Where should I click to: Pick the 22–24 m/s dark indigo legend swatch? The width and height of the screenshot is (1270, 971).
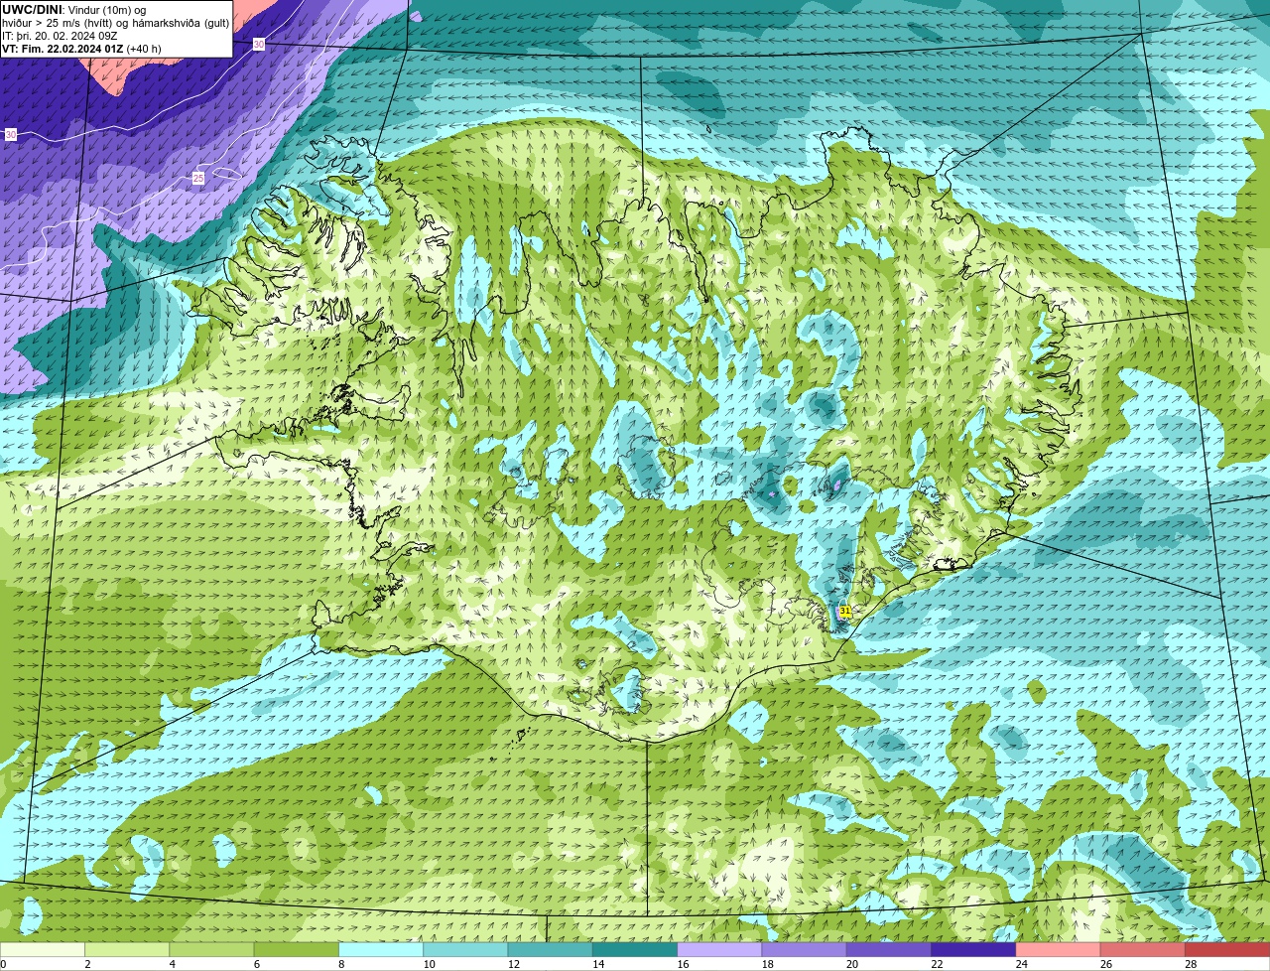(x=973, y=949)
